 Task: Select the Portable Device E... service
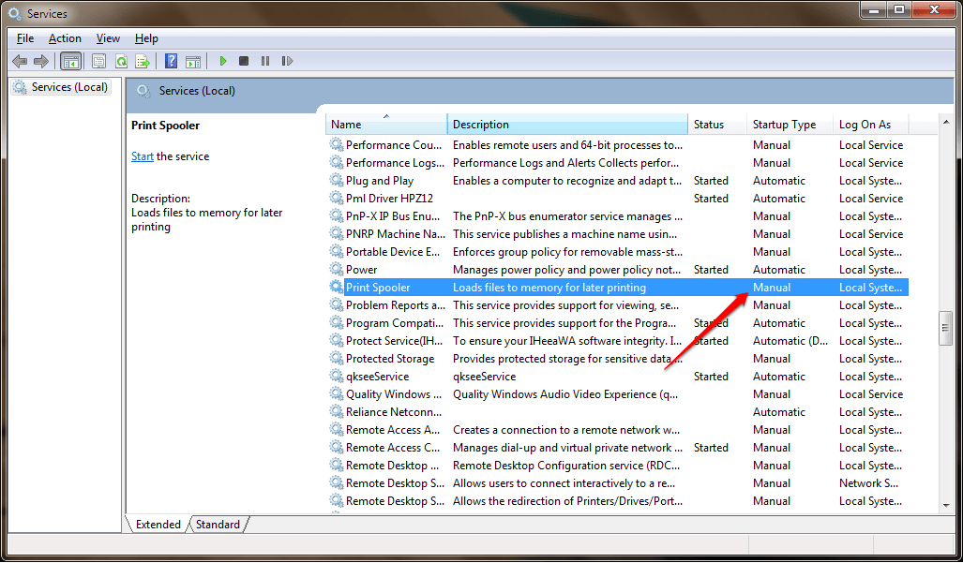coord(393,251)
